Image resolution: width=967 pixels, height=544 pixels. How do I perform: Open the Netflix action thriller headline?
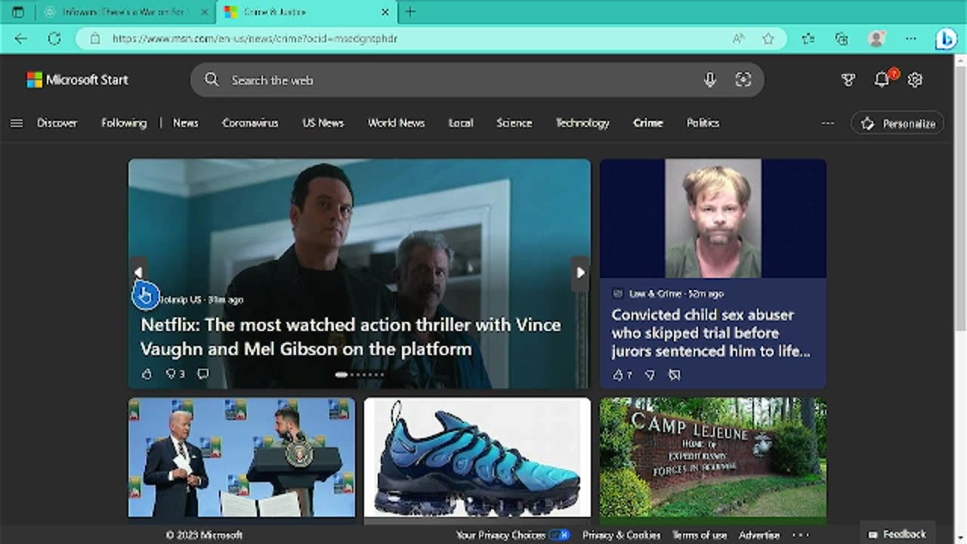(351, 337)
